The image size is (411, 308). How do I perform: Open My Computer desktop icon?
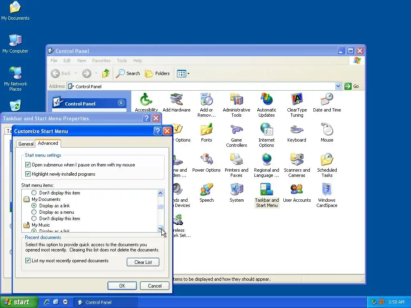click(15, 43)
